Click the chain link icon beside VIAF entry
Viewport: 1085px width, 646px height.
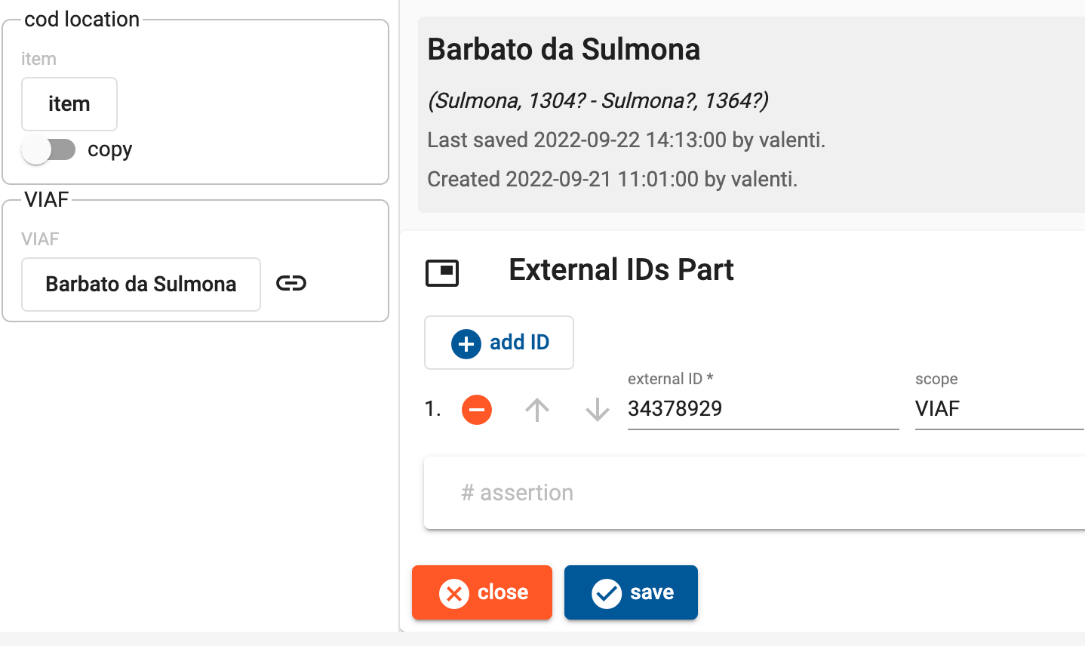click(291, 283)
